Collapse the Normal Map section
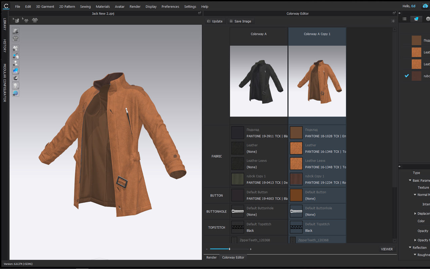Viewport: 430px width, 269px height. (x=415, y=195)
